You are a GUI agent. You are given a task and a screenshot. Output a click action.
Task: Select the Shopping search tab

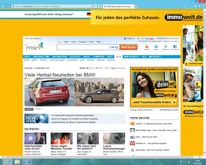(83, 42)
